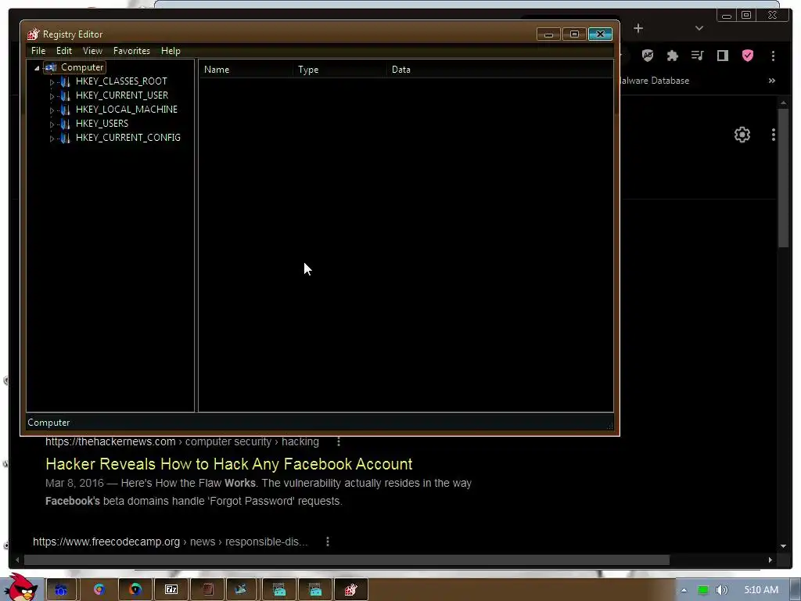
Task: Select HKEY_CURRENT_USER in the tree
Action: [121, 95]
